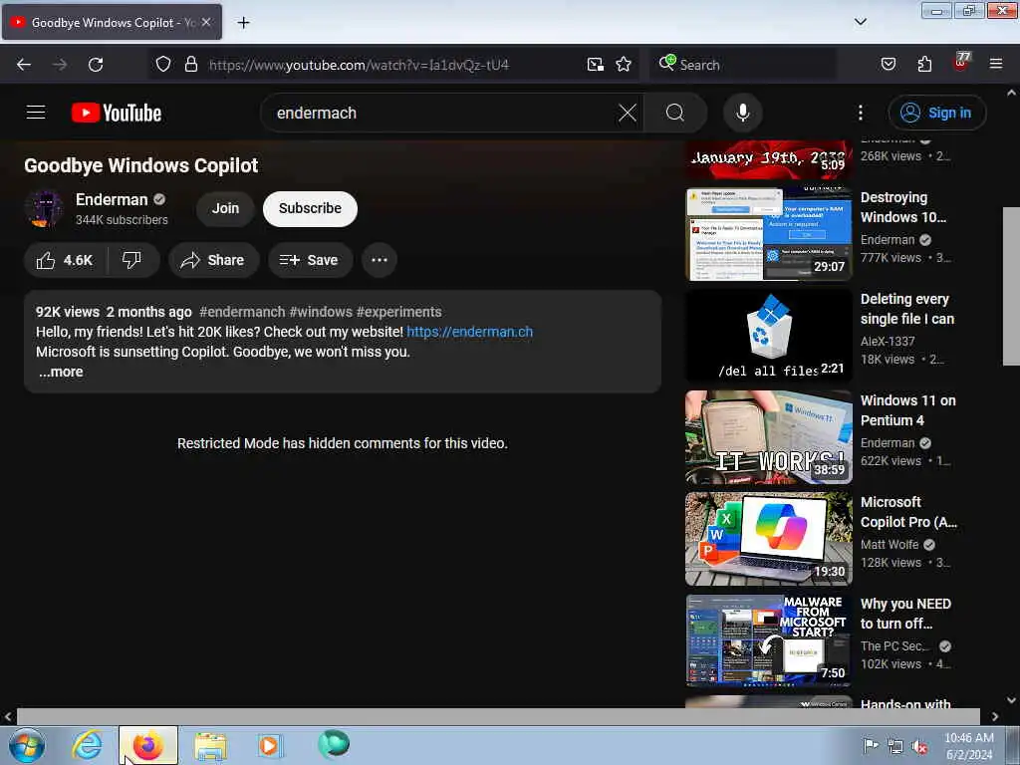Click the horizontal scrollbar right arrow
Screen dimensions: 1020x765
click(x=995, y=716)
